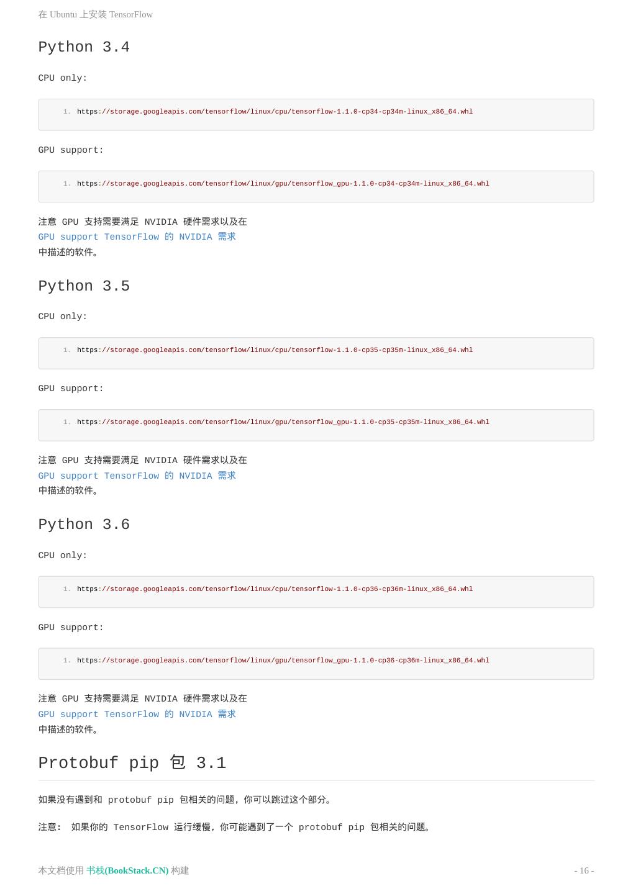This screenshot has height=894, width=633.
Task: Click the CPU only label under Python 3.6
Action: point(63,556)
